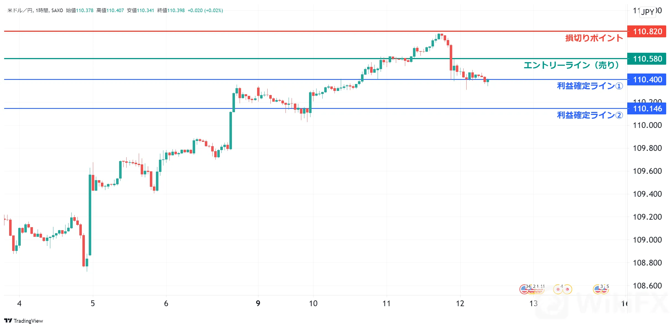Click the yellow-ringed US flag event near date 14
Image resolution: width=672 pixels, height=328 pixels.
pos(598,289)
